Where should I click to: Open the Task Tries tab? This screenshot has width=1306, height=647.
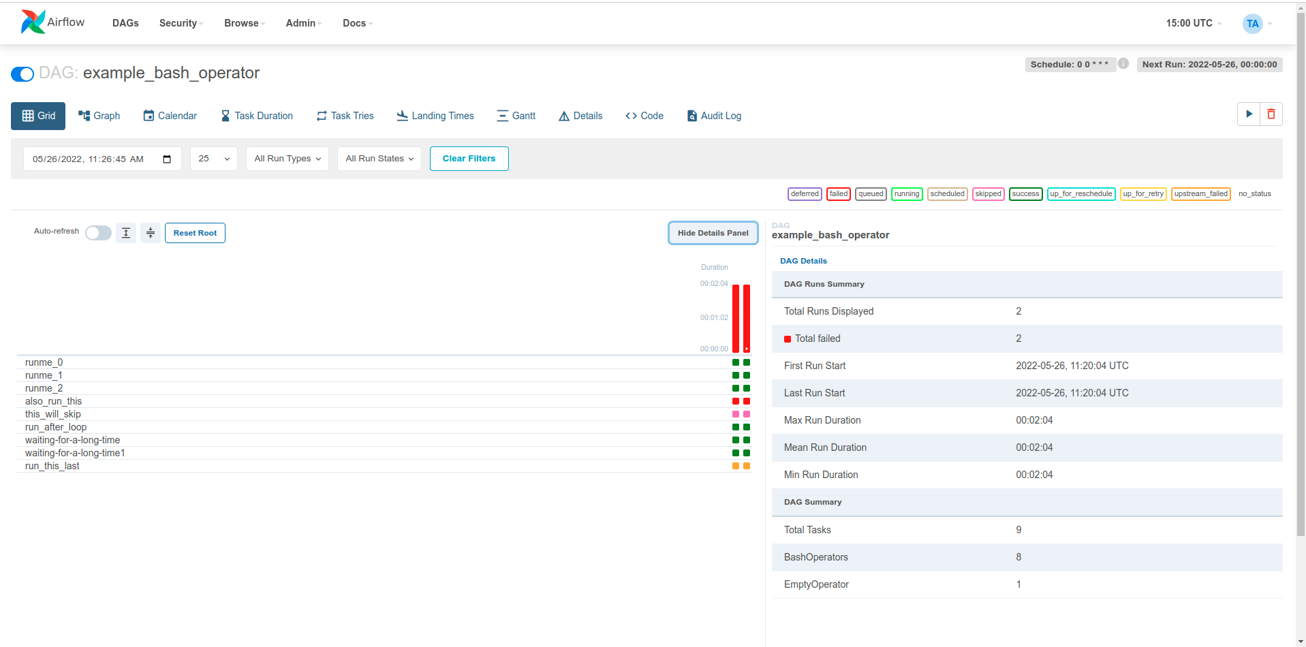pyautogui.click(x=345, y=116)
